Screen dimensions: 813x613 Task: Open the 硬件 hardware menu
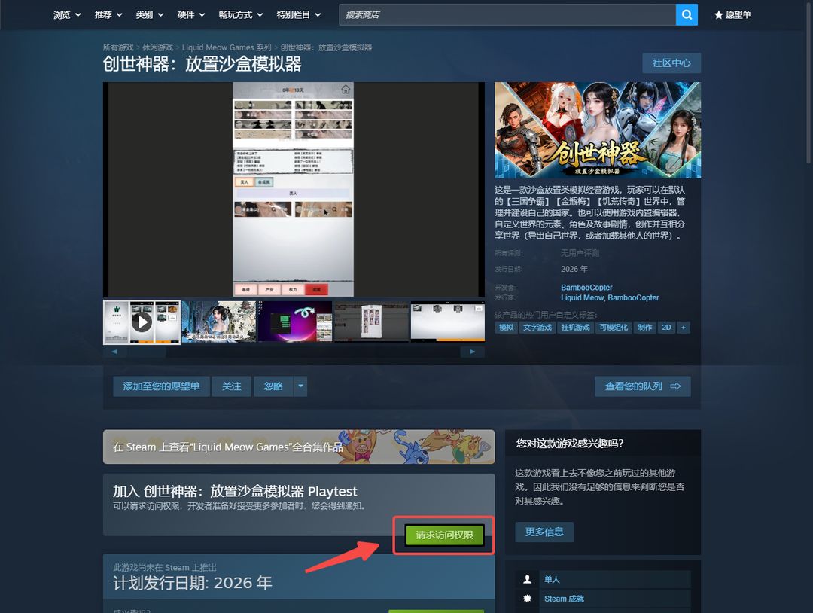pos(190,15)
